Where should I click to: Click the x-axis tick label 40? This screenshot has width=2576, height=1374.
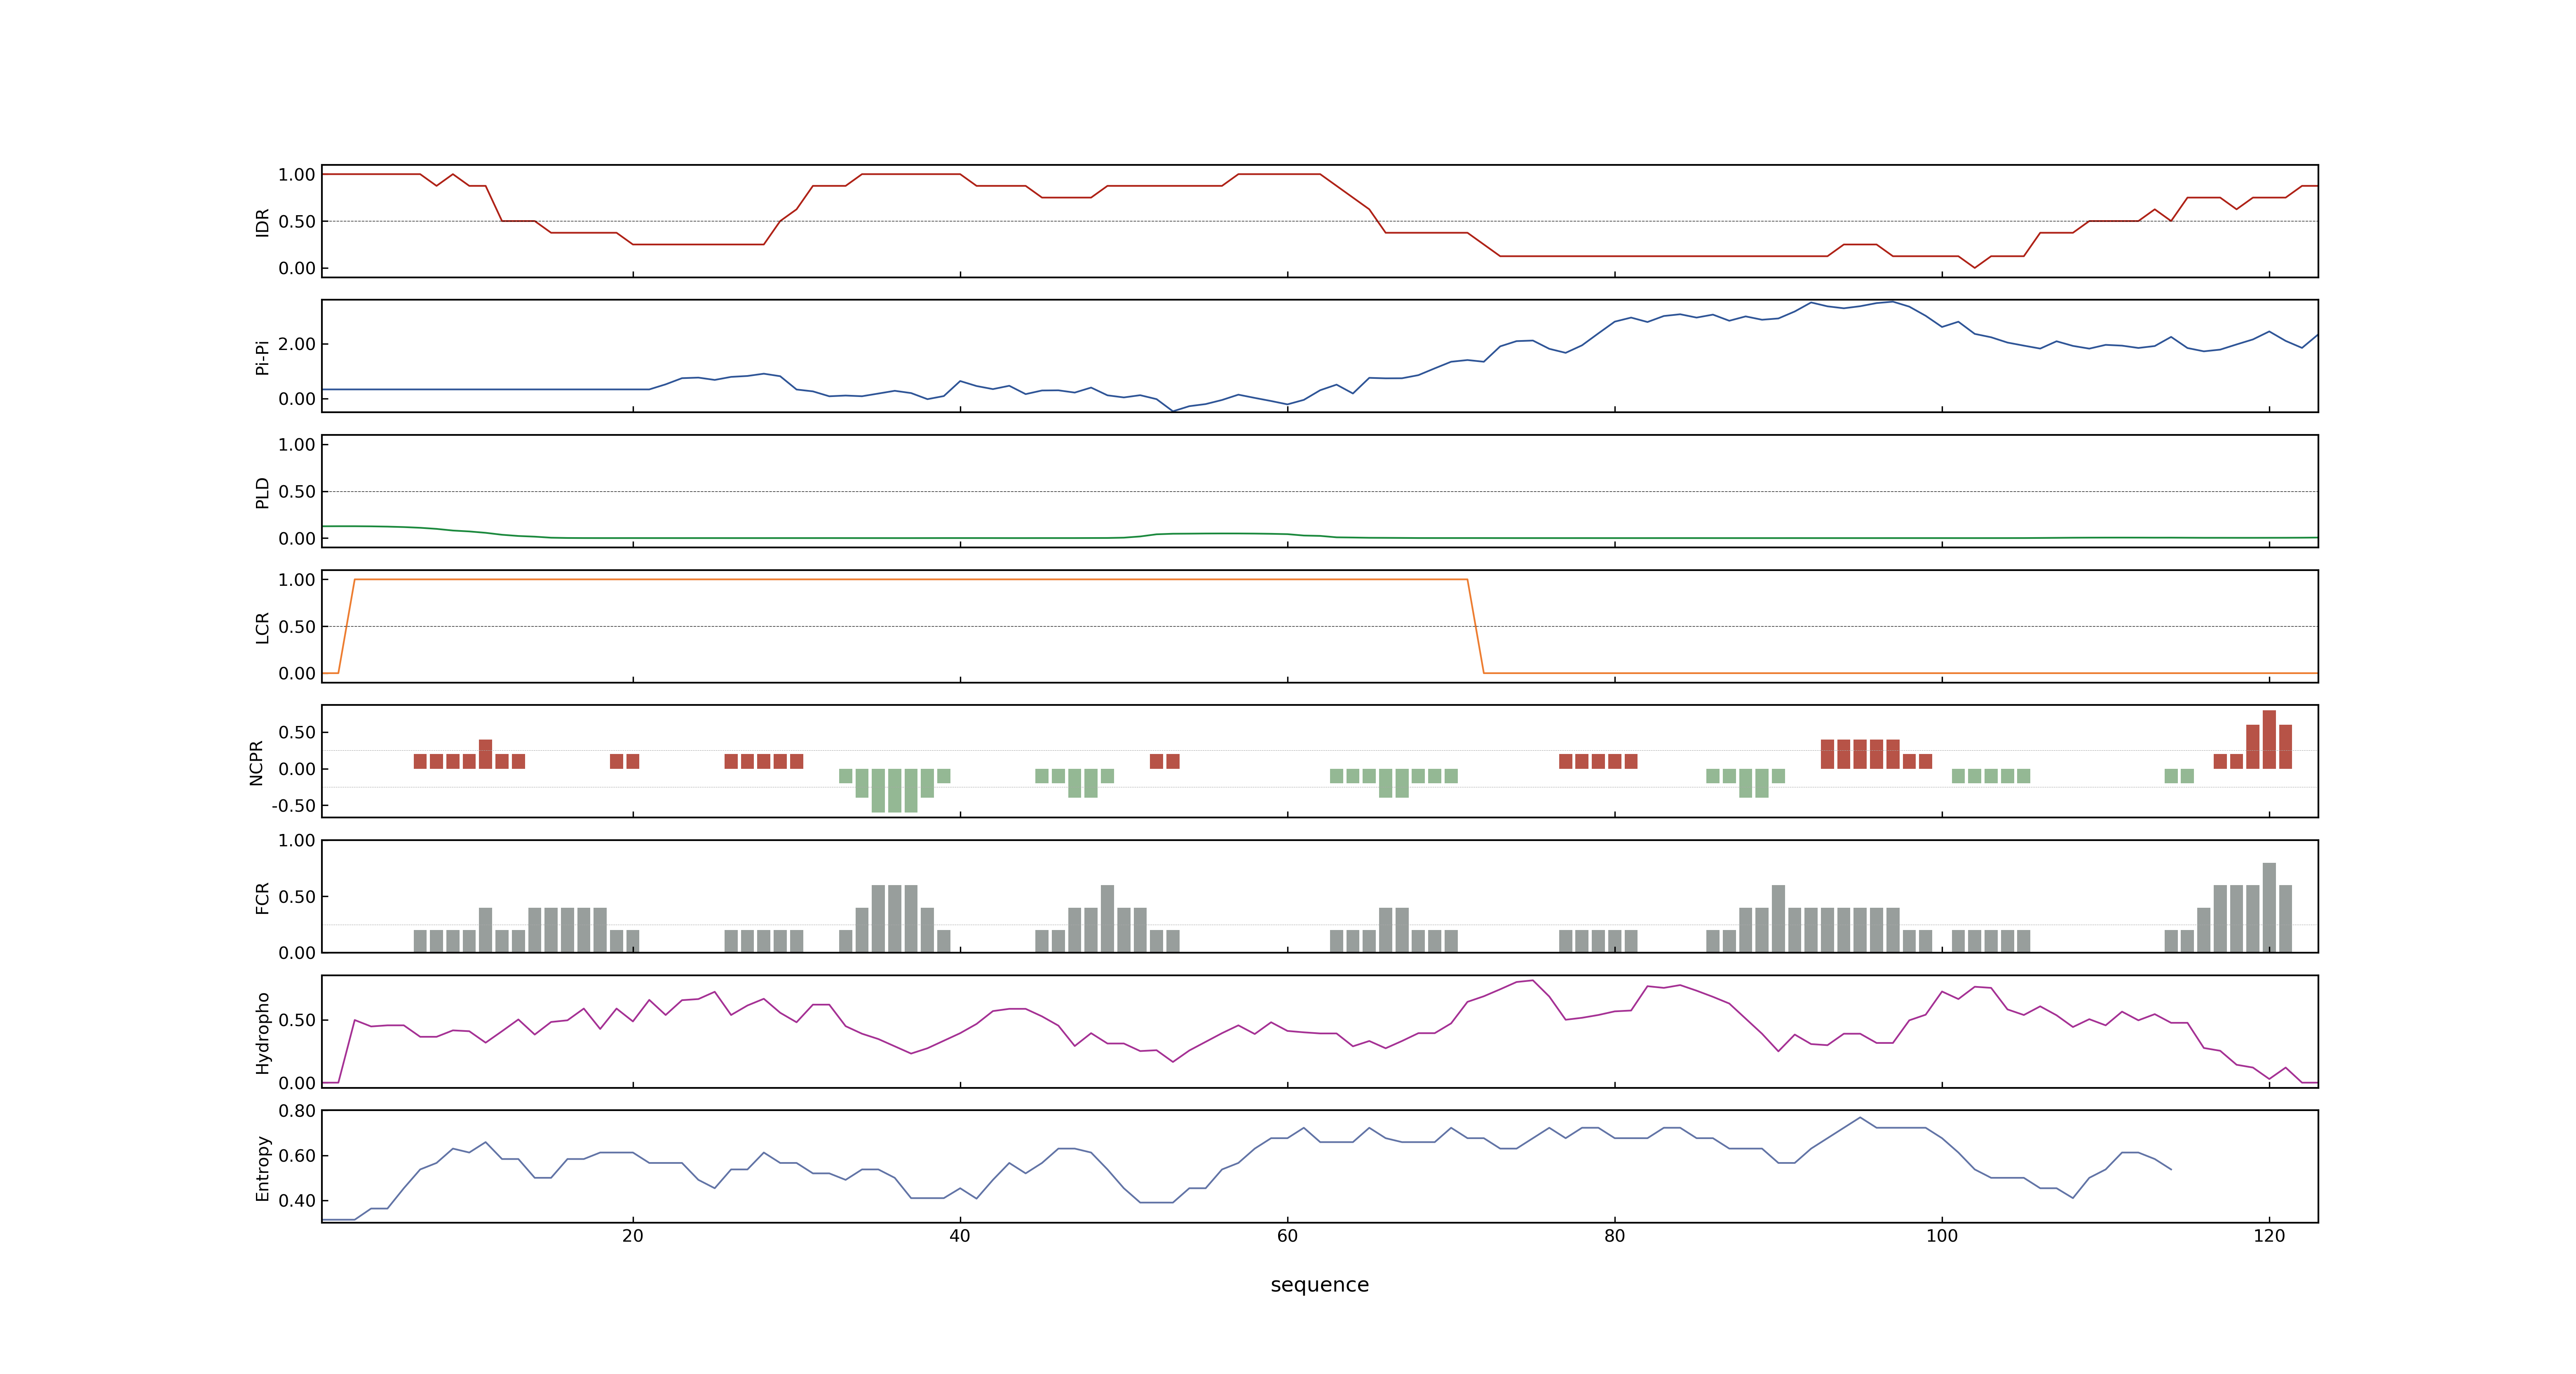coord(959,1235)
